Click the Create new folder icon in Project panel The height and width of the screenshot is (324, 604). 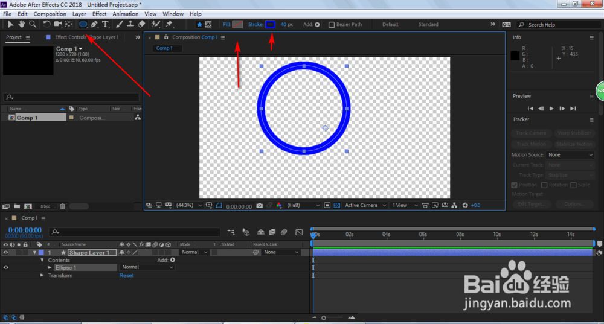17,206
